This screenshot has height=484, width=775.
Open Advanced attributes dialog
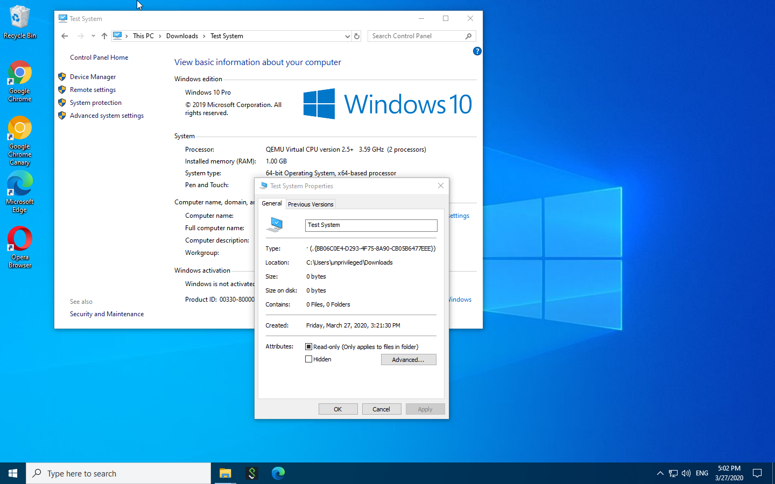coord(408,360)
